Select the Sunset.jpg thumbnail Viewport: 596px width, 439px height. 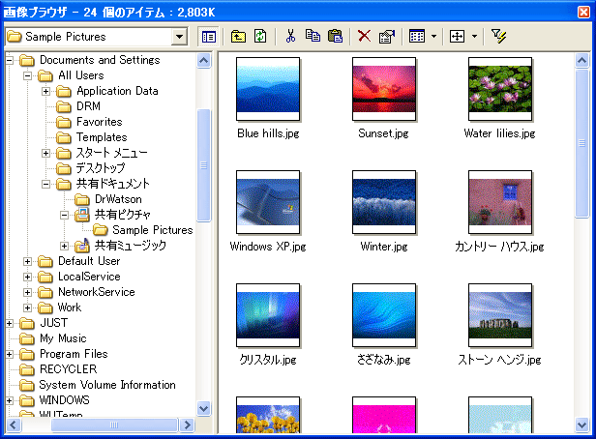[x=384, y=89]
